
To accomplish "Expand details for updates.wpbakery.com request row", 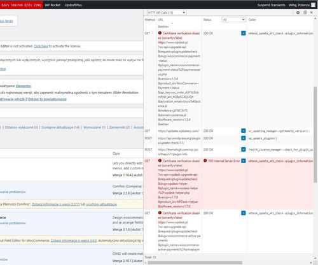I will tap(244, 131).
